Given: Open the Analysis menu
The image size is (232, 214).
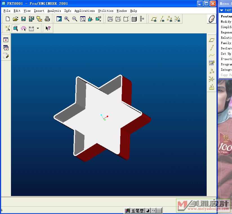Looking at the screenshot, I should 54,11.
